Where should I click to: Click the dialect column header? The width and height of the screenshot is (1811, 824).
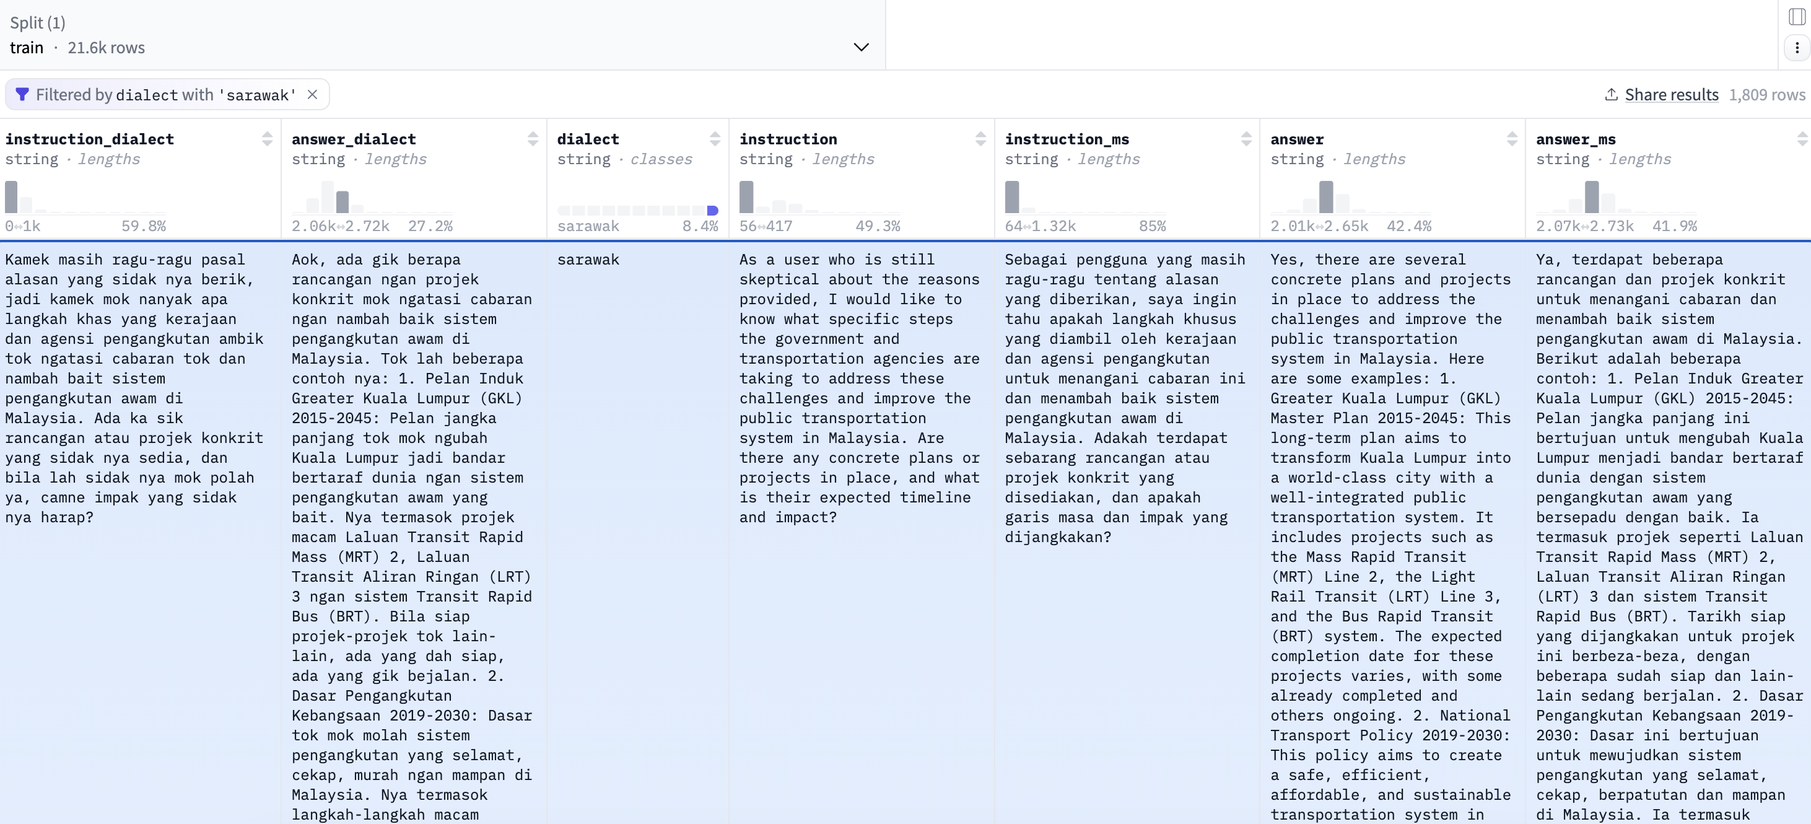coord(588,139)
